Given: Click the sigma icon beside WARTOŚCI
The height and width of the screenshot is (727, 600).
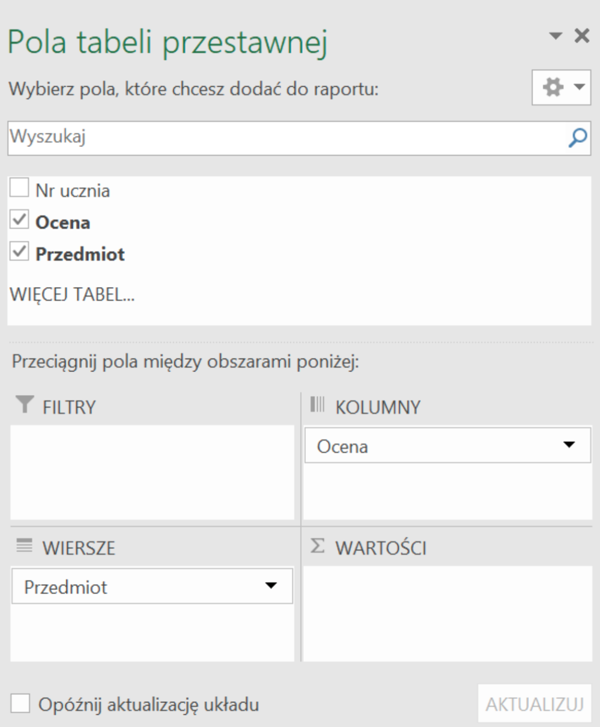Looking at the screenshot, I should [319, 545].
